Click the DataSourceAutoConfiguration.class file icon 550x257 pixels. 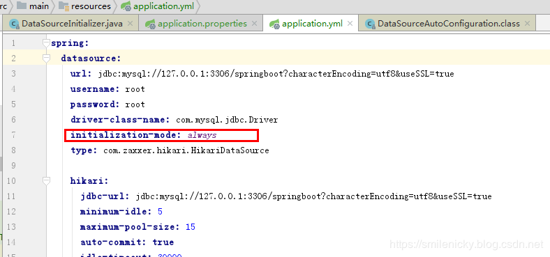pos(370,24)
